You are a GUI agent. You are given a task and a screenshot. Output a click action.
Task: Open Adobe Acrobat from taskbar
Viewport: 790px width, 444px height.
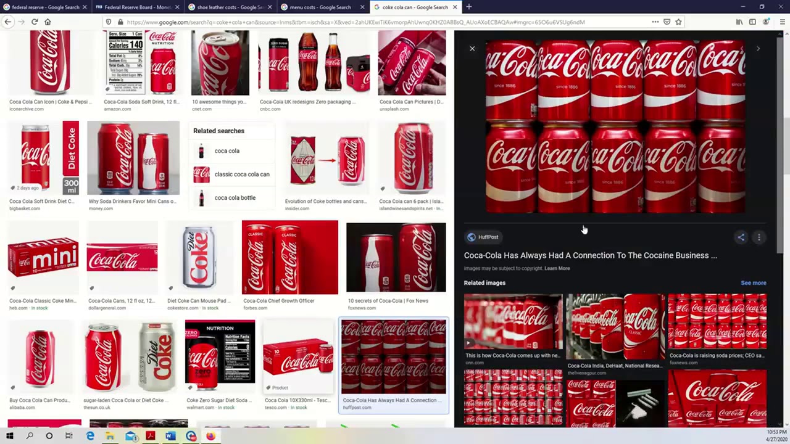pyautogui.click(x=150, y=436)
